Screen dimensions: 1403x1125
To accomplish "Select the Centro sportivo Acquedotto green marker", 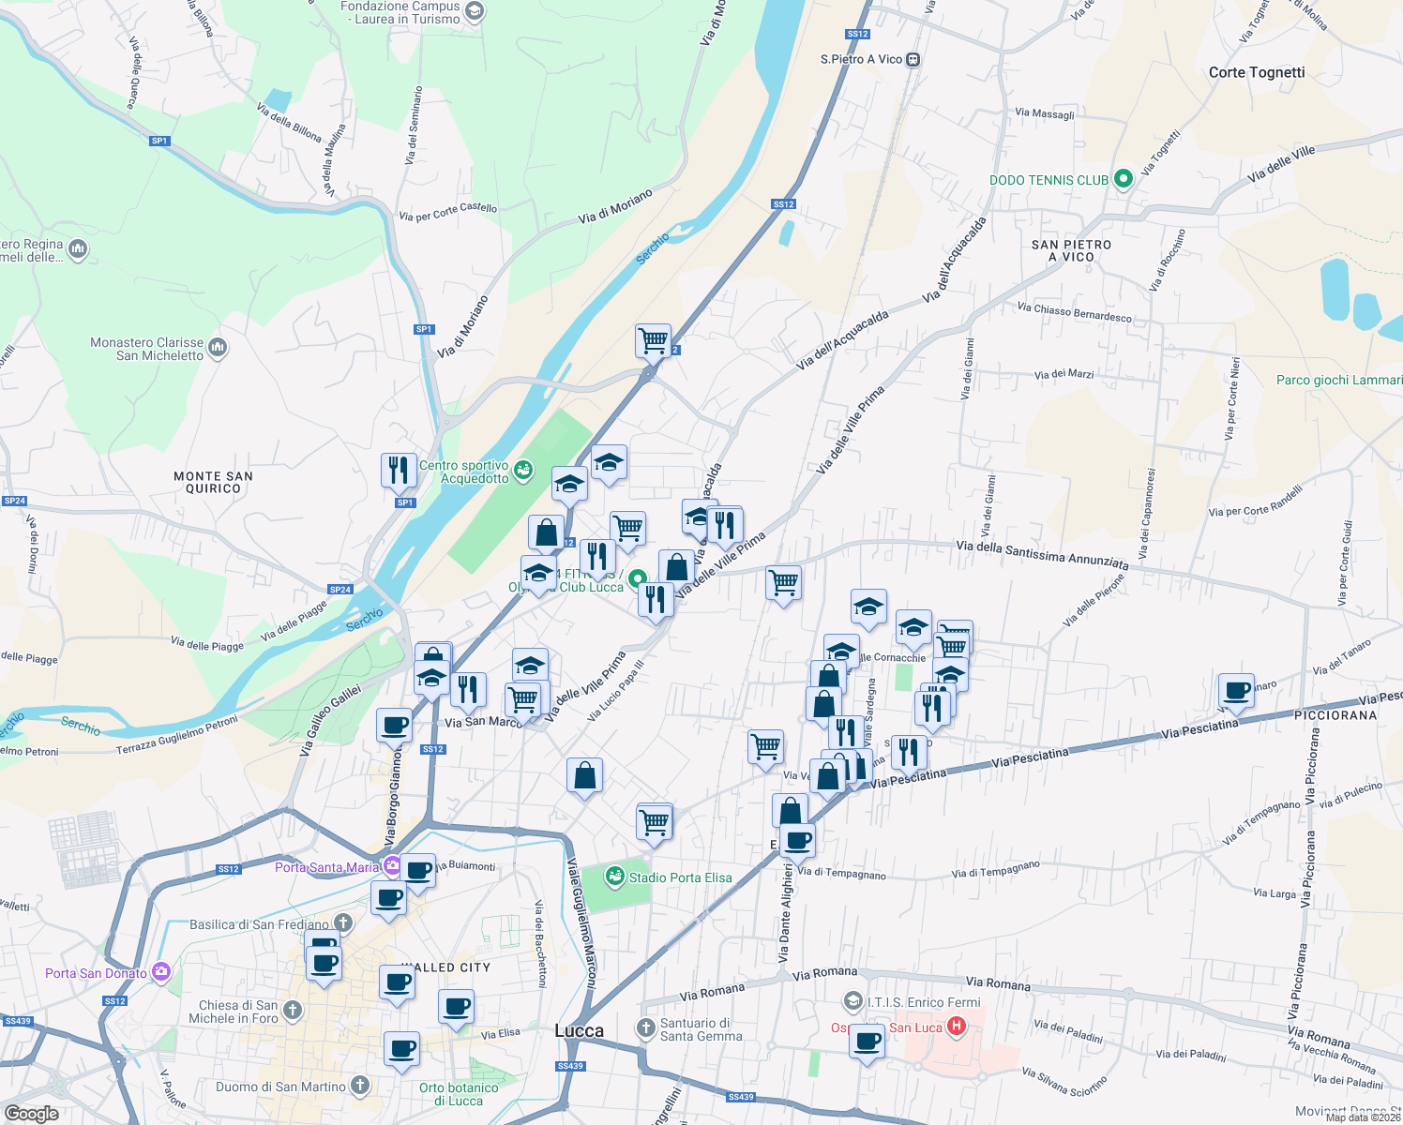I will click(x=524, y=469).
